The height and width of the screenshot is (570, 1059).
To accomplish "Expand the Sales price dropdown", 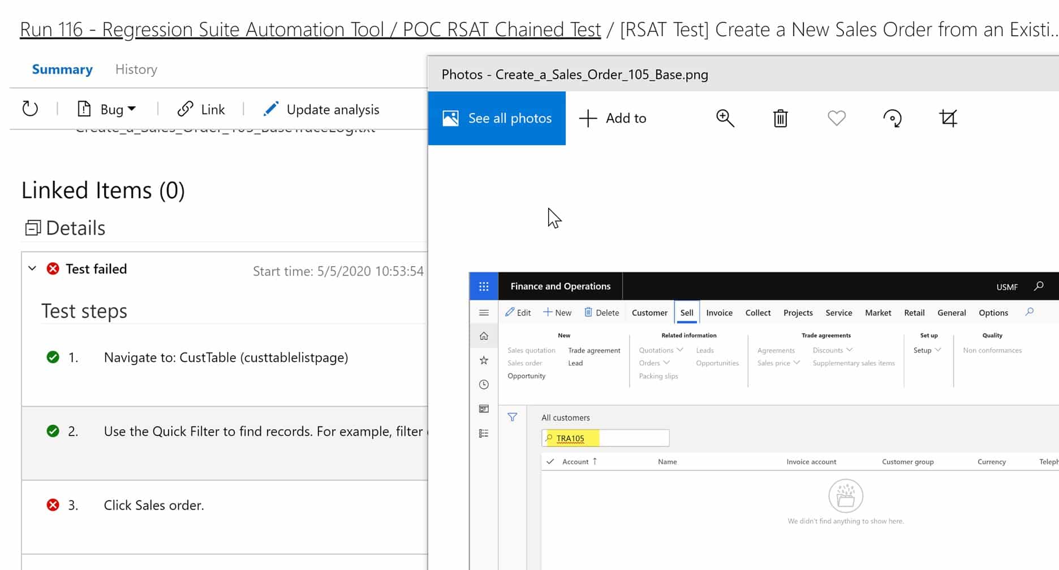I will click(x=778, y=363).
